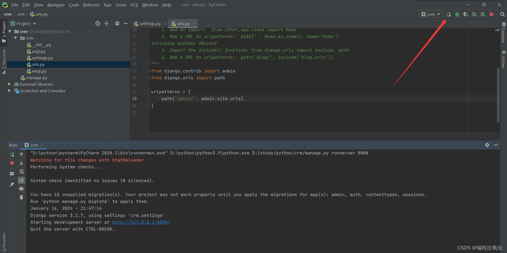Locate current file with the target icon in Project panel
The width and height of the screenshot is (507, 253).
[x=98, y=23]
